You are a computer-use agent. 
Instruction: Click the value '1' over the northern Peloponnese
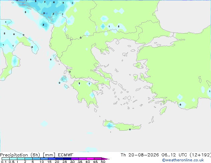click(89, 84)
